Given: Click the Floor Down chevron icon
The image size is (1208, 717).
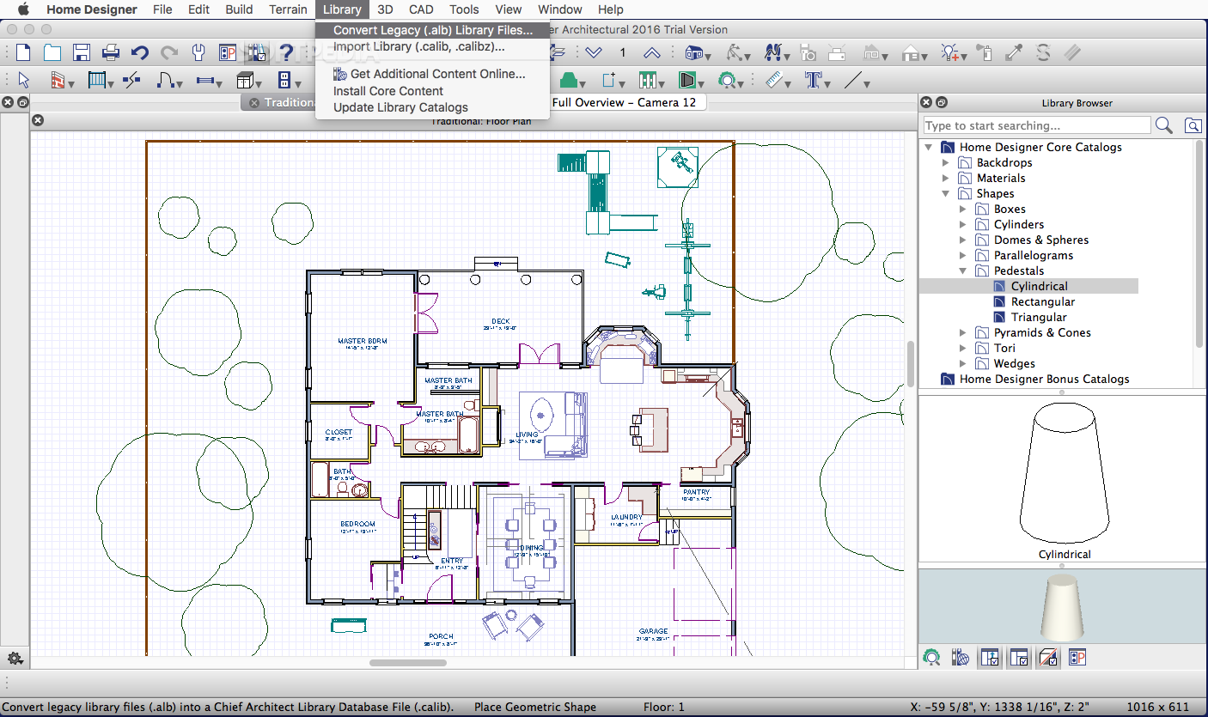Looking at the screenshot, I should click(x=594, y=52).
